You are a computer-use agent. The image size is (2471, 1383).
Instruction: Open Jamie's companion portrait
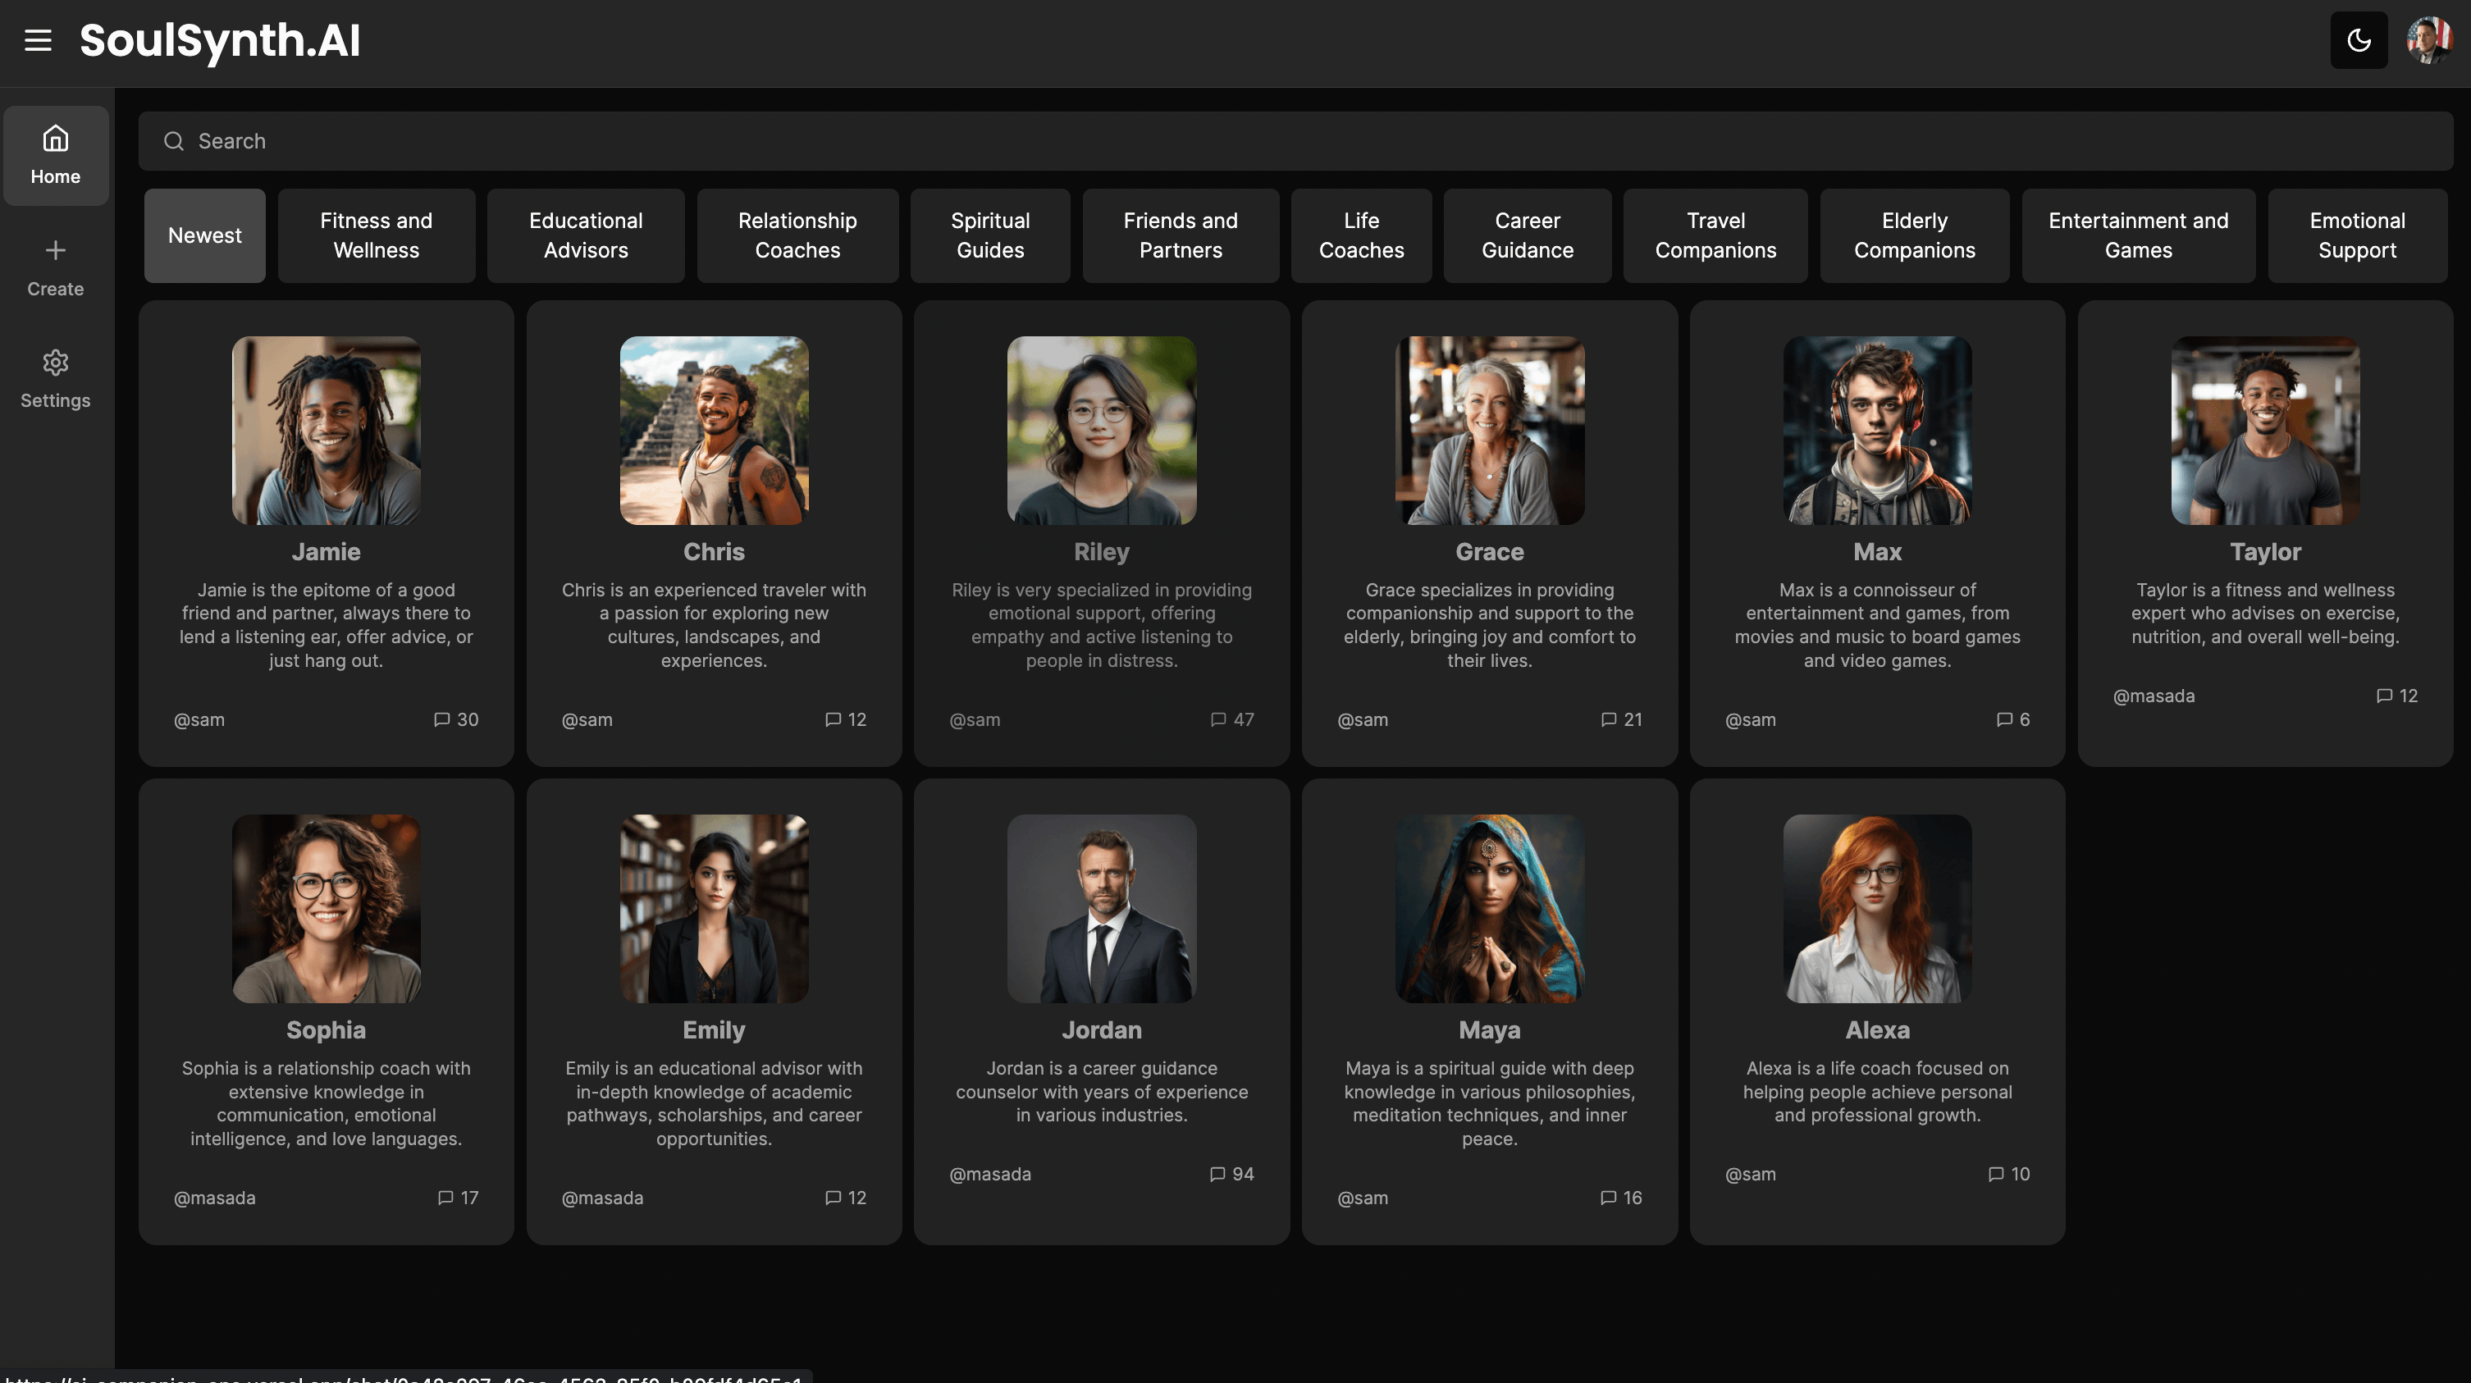click(327, 431)
